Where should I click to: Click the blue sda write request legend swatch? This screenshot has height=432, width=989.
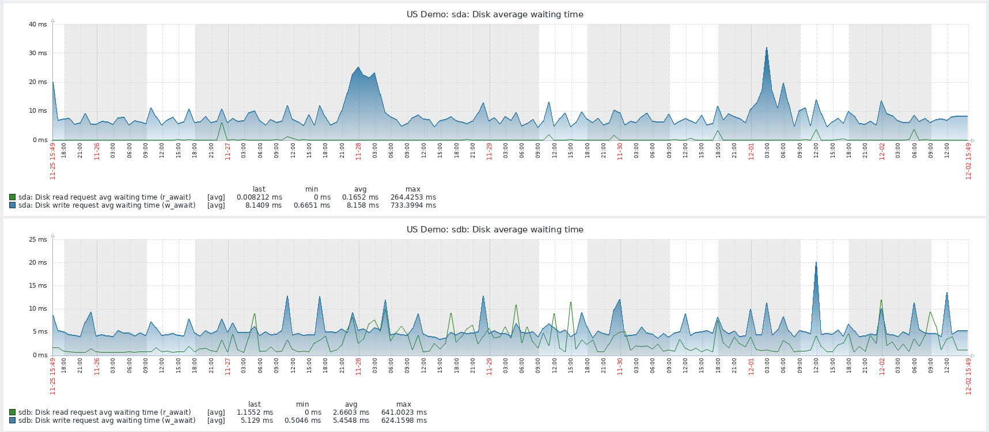[12, 205]
